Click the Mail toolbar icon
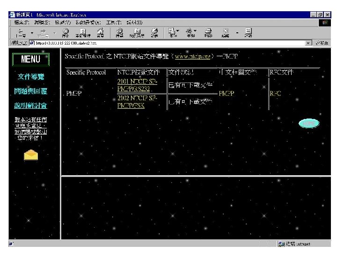 pos(172,33)
